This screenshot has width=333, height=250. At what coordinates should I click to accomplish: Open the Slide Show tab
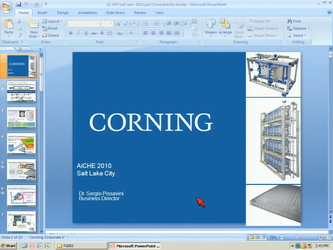pyautogui.click(x=115, y=13)
